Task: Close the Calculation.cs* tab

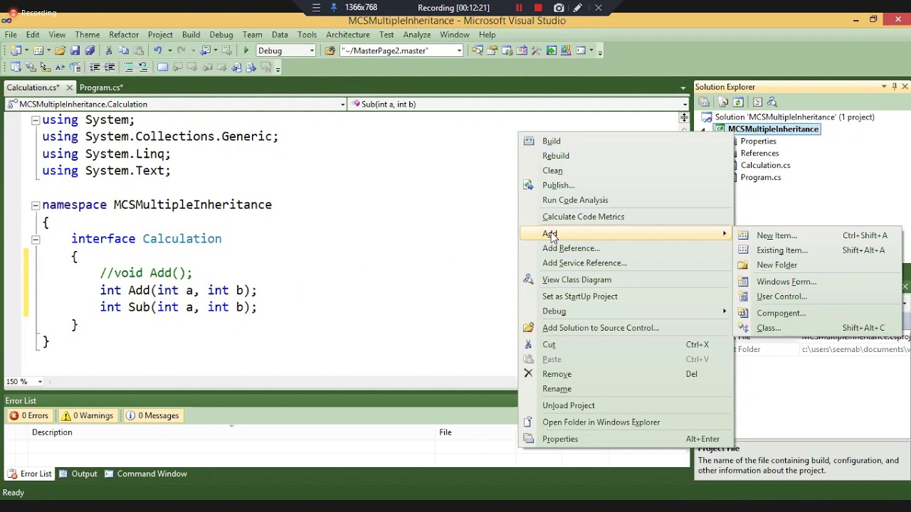Action: [x=69, y=87]
